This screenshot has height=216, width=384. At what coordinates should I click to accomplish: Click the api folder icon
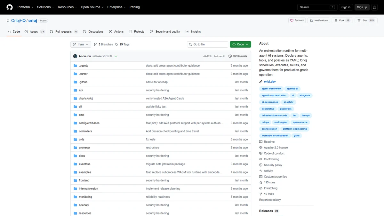76,90
